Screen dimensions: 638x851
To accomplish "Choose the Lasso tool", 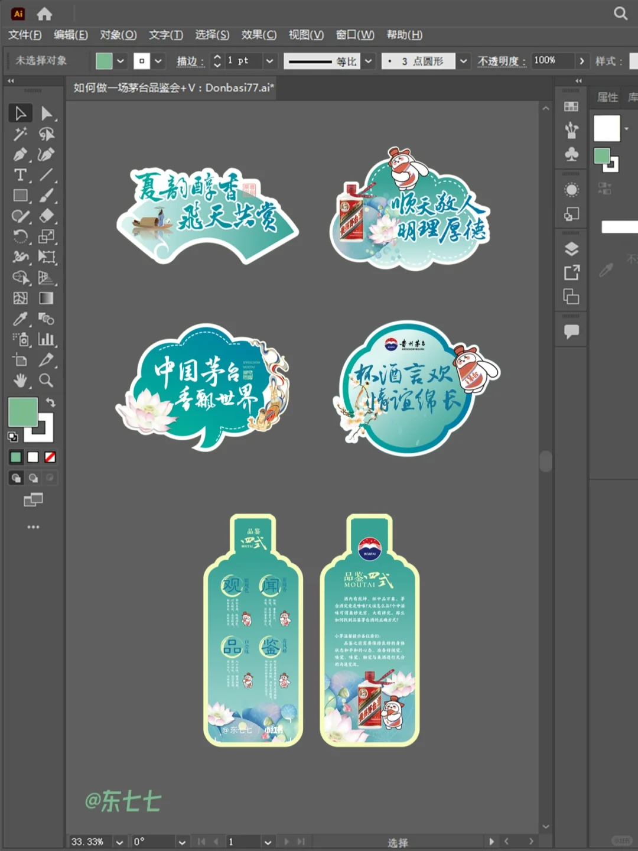I will (x=47, y=134).
